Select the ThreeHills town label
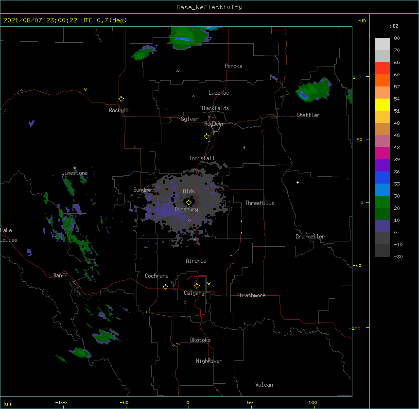Viewport: 419px width, 409px height. pyautogui.click(x=260, y=203)
